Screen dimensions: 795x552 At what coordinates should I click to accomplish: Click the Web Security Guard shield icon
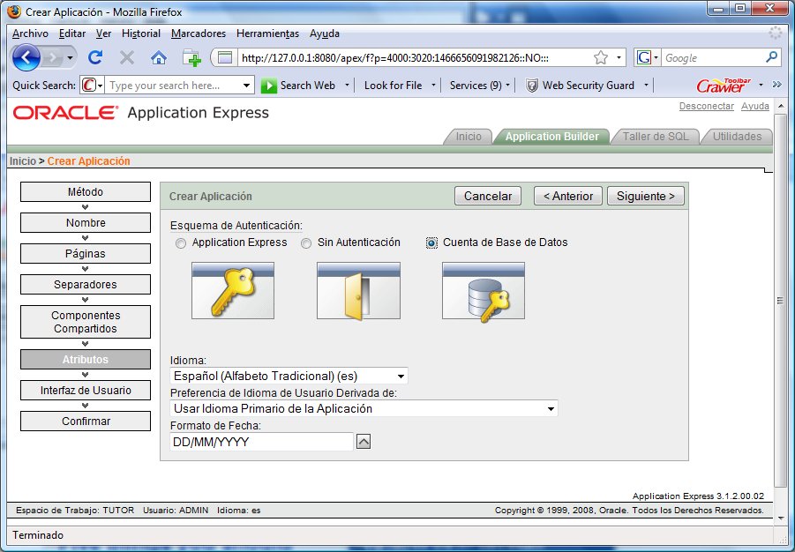(531, 86)
